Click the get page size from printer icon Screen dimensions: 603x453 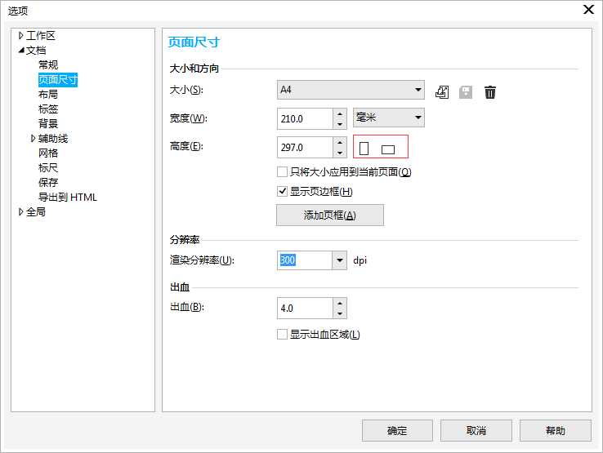pos(442,92)
